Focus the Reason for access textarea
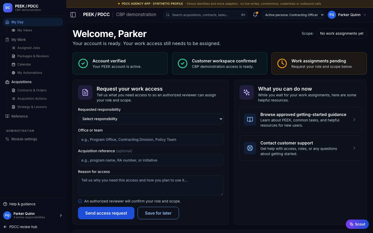The width and height of the screenshot is (373, 233). click(x=150, y=185)
